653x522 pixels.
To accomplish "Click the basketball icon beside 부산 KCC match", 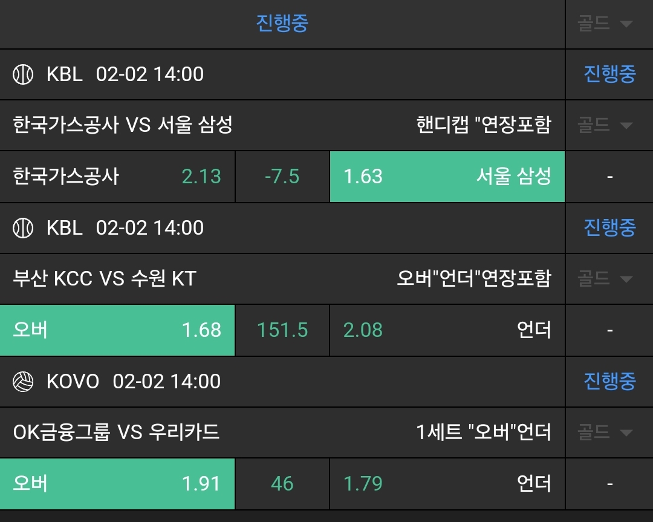I will pyautogui.click(x=22, y=228).
